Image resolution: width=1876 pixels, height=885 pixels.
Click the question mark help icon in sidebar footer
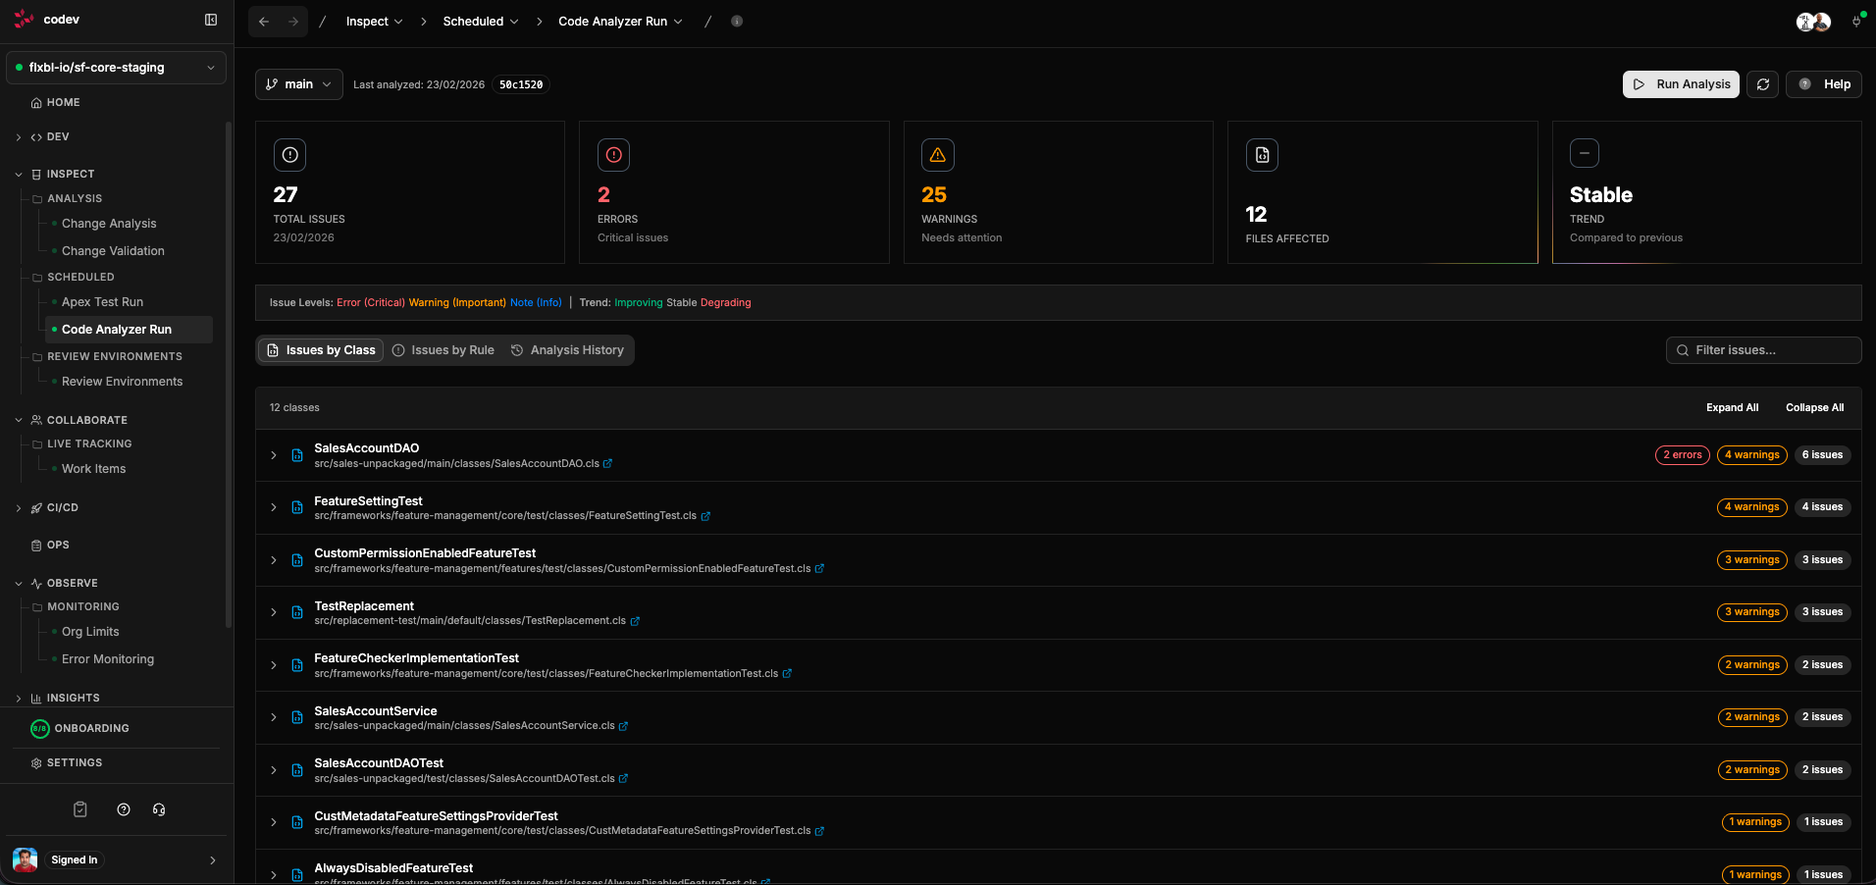click(x=123, y=809)
